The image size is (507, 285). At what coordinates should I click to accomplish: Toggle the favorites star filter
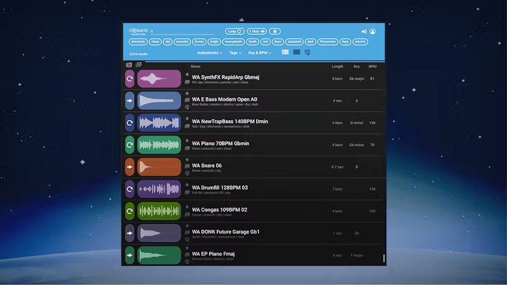pyautogui.click(x=275, y=31)
